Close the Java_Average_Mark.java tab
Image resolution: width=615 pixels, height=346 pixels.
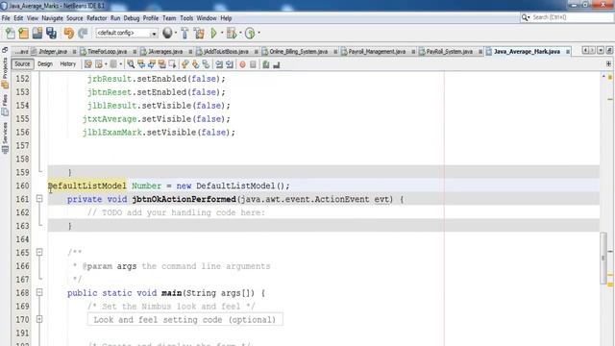point(568,52)
